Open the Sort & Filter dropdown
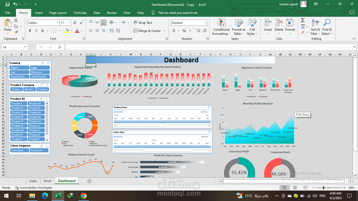Screen dimensions: 358x201 pos(315,27)
